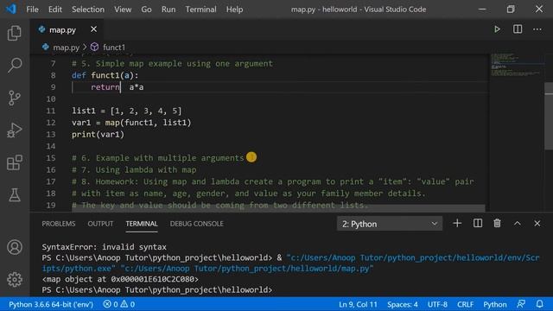Open the notifications bell in status bar
Screen dimensions: 553x311
click(539, 304)
